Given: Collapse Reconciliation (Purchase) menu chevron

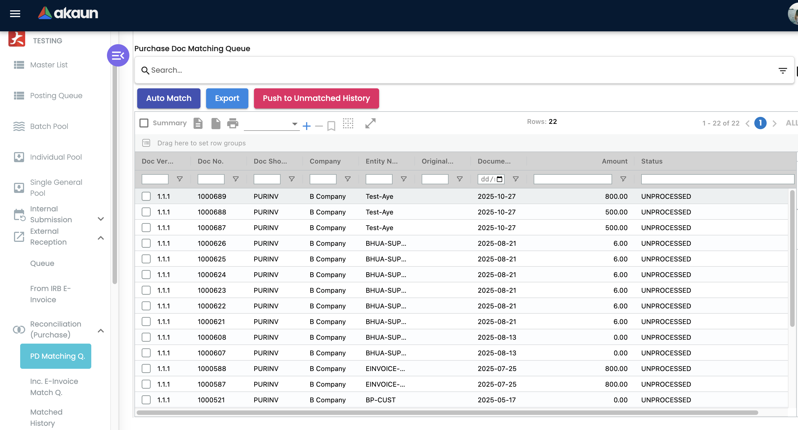Looking at the screenshot, I should click(101, 331).
